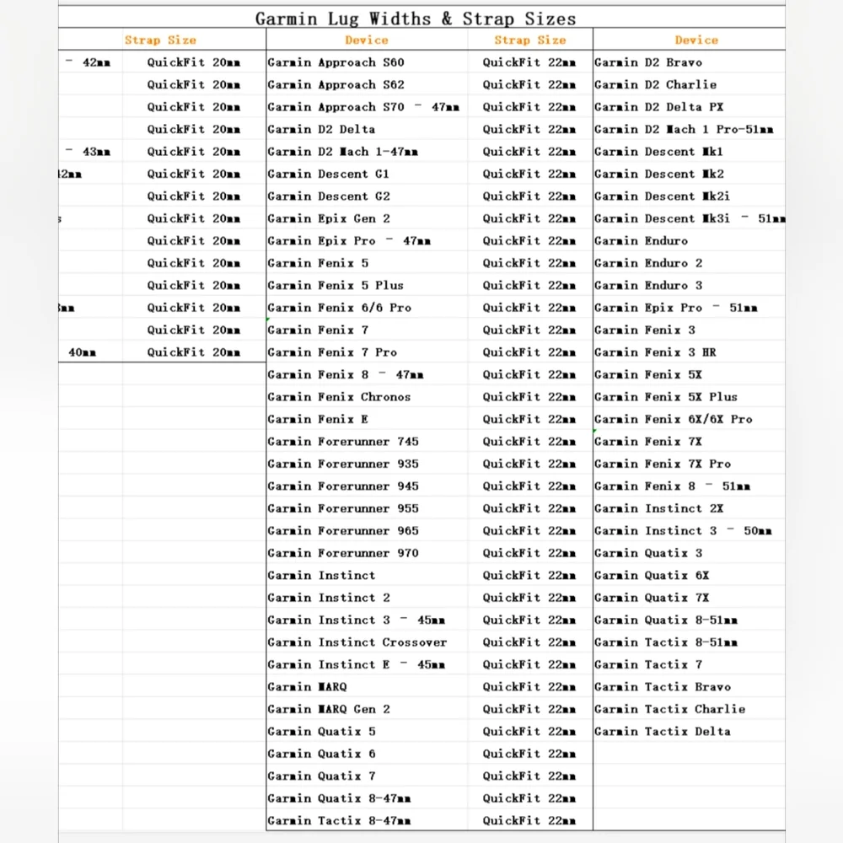Click the "Garmin Epix Gen 2" cell
The height and width of the screenshot is (843, 843).
[x=368, y=219]
